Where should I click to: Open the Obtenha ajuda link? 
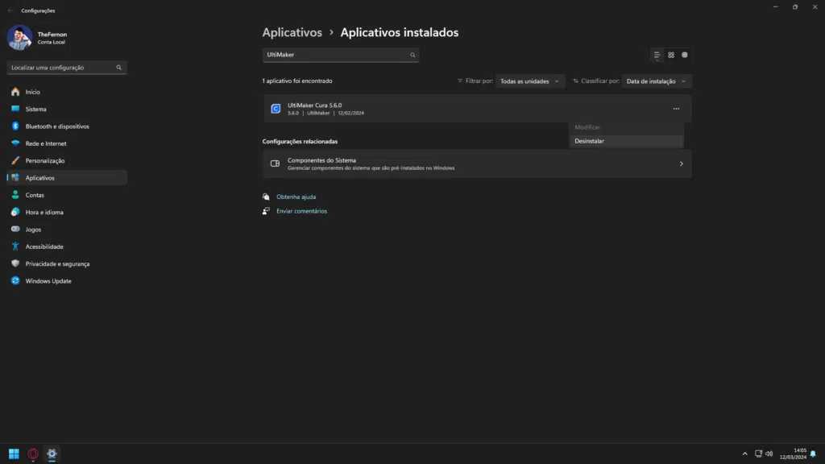[x=296, y=197]
